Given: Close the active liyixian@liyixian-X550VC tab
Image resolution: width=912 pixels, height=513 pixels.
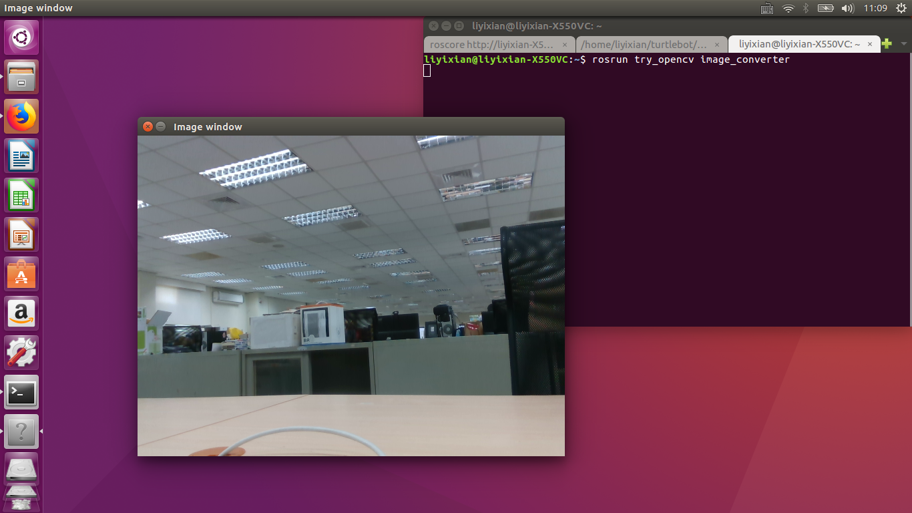Looking at the screenshot, I should (870, 45).
